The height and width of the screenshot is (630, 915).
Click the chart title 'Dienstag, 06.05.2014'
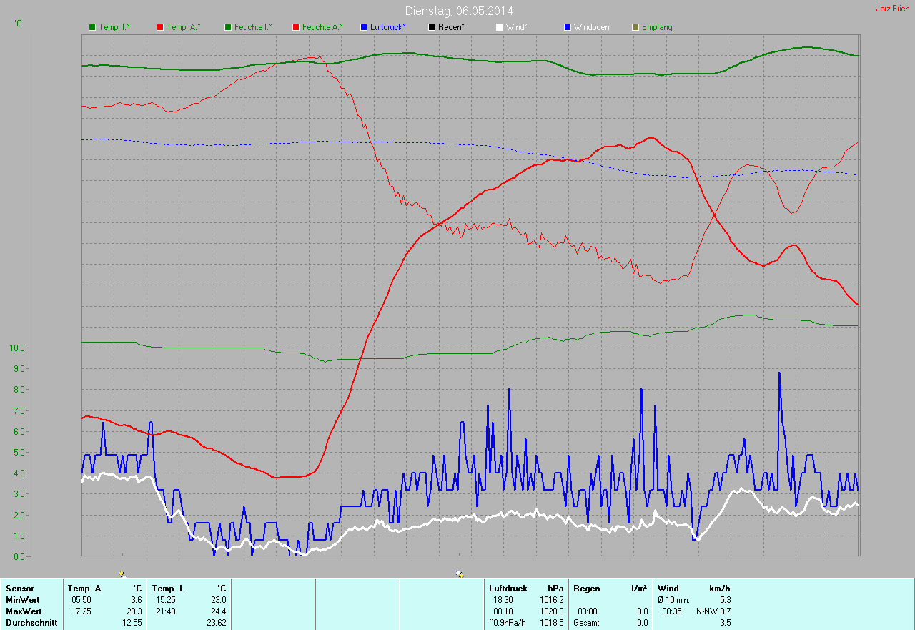(459, 11)
